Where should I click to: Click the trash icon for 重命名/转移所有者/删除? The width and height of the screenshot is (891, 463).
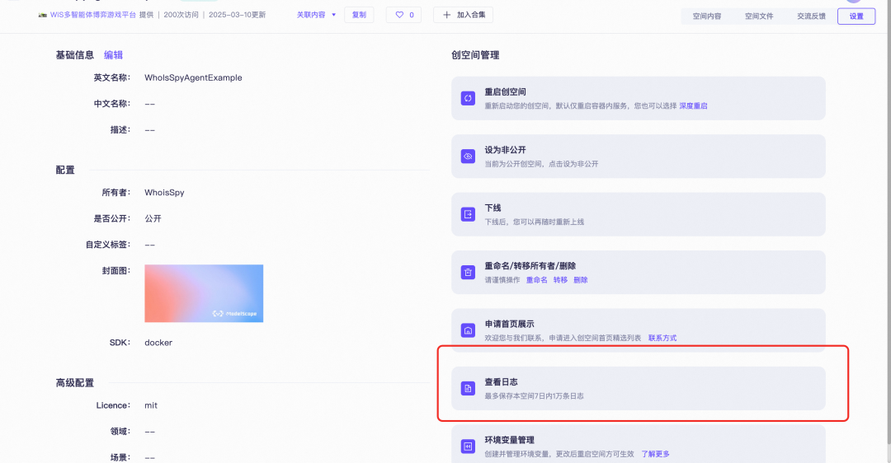click(x=468, y=273)
